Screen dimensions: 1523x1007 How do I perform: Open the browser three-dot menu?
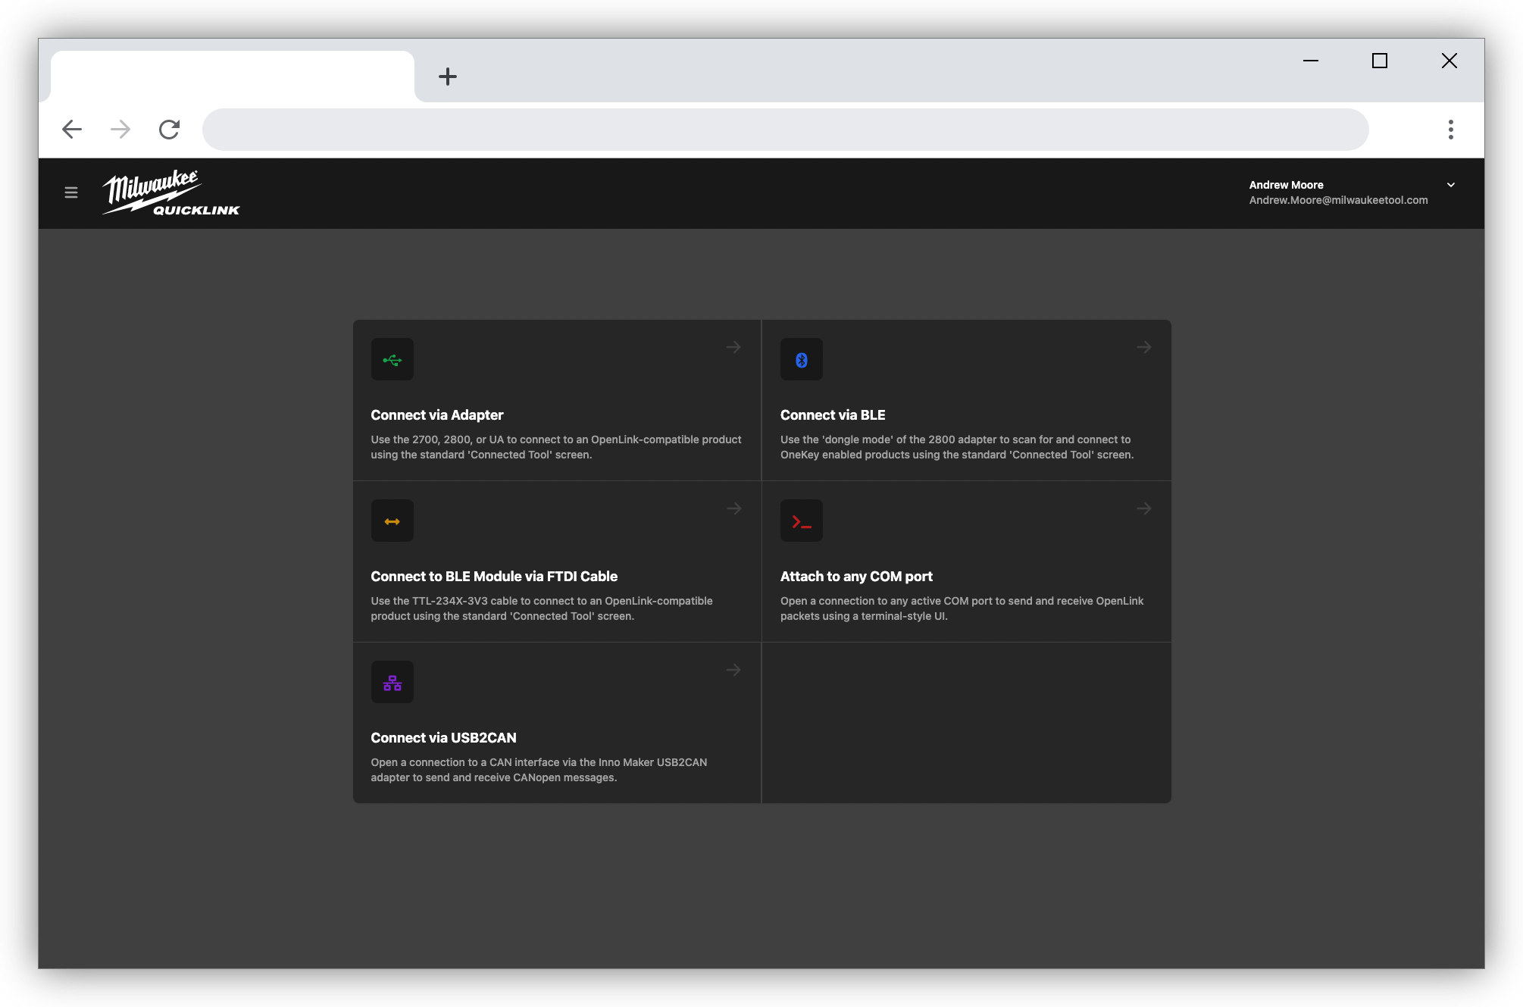[1451, 130]
